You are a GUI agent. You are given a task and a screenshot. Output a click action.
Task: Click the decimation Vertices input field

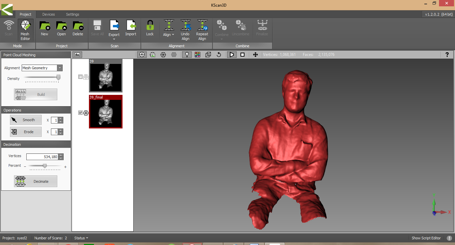(42, 157)
